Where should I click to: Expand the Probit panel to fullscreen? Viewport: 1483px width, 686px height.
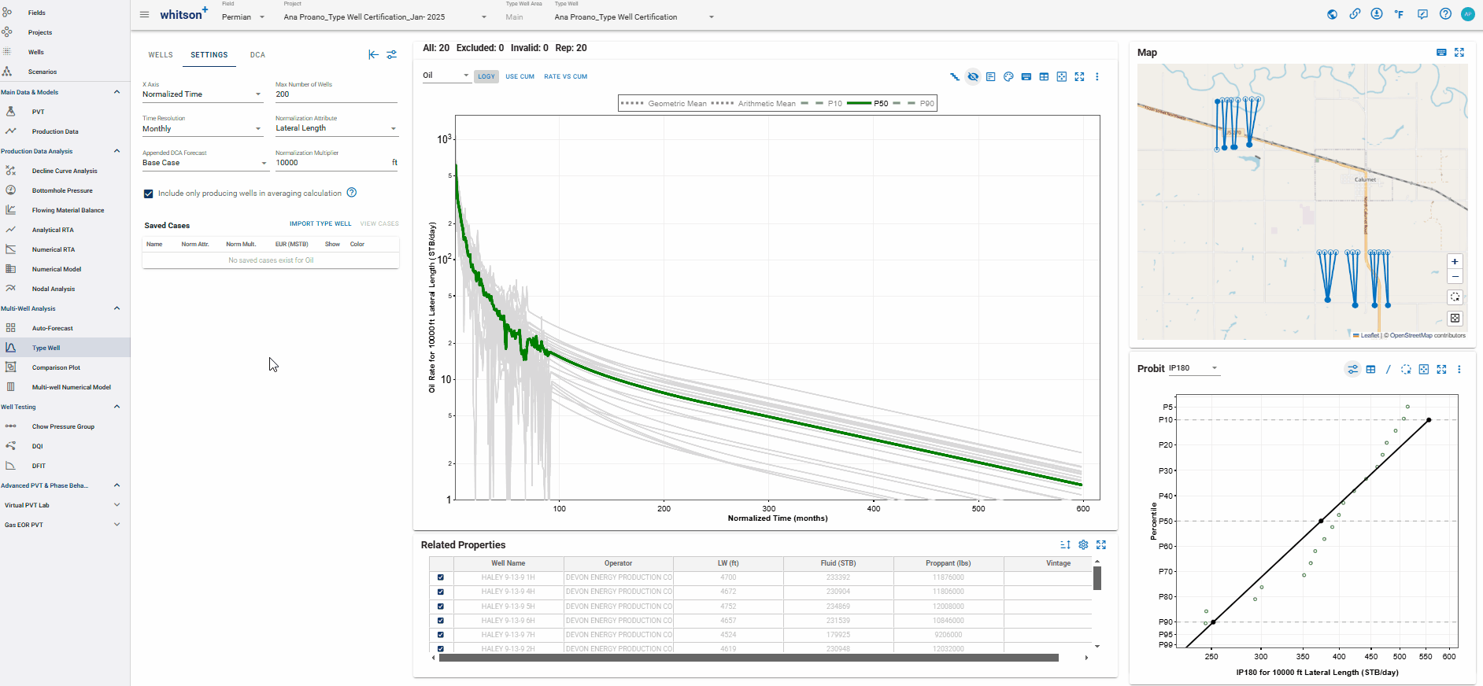(1441, 369)
